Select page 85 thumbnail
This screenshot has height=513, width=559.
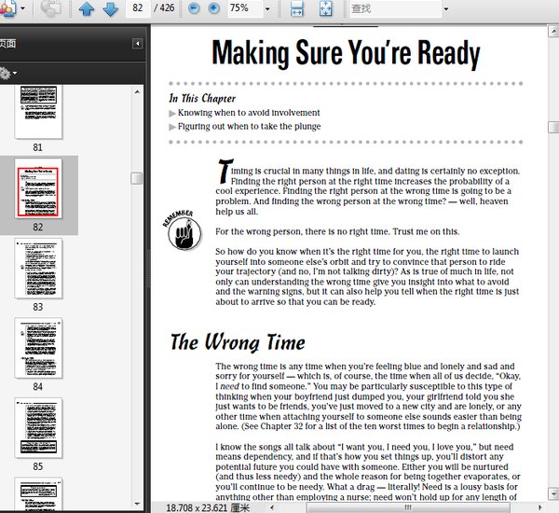38,428
